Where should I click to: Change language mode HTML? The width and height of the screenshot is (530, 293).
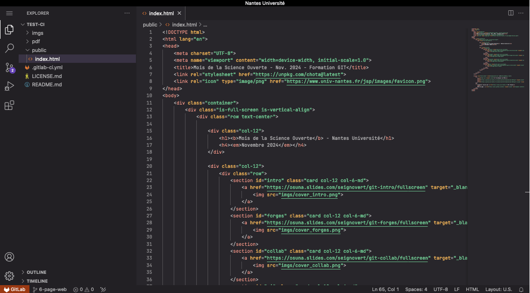(x=472, y=289)
